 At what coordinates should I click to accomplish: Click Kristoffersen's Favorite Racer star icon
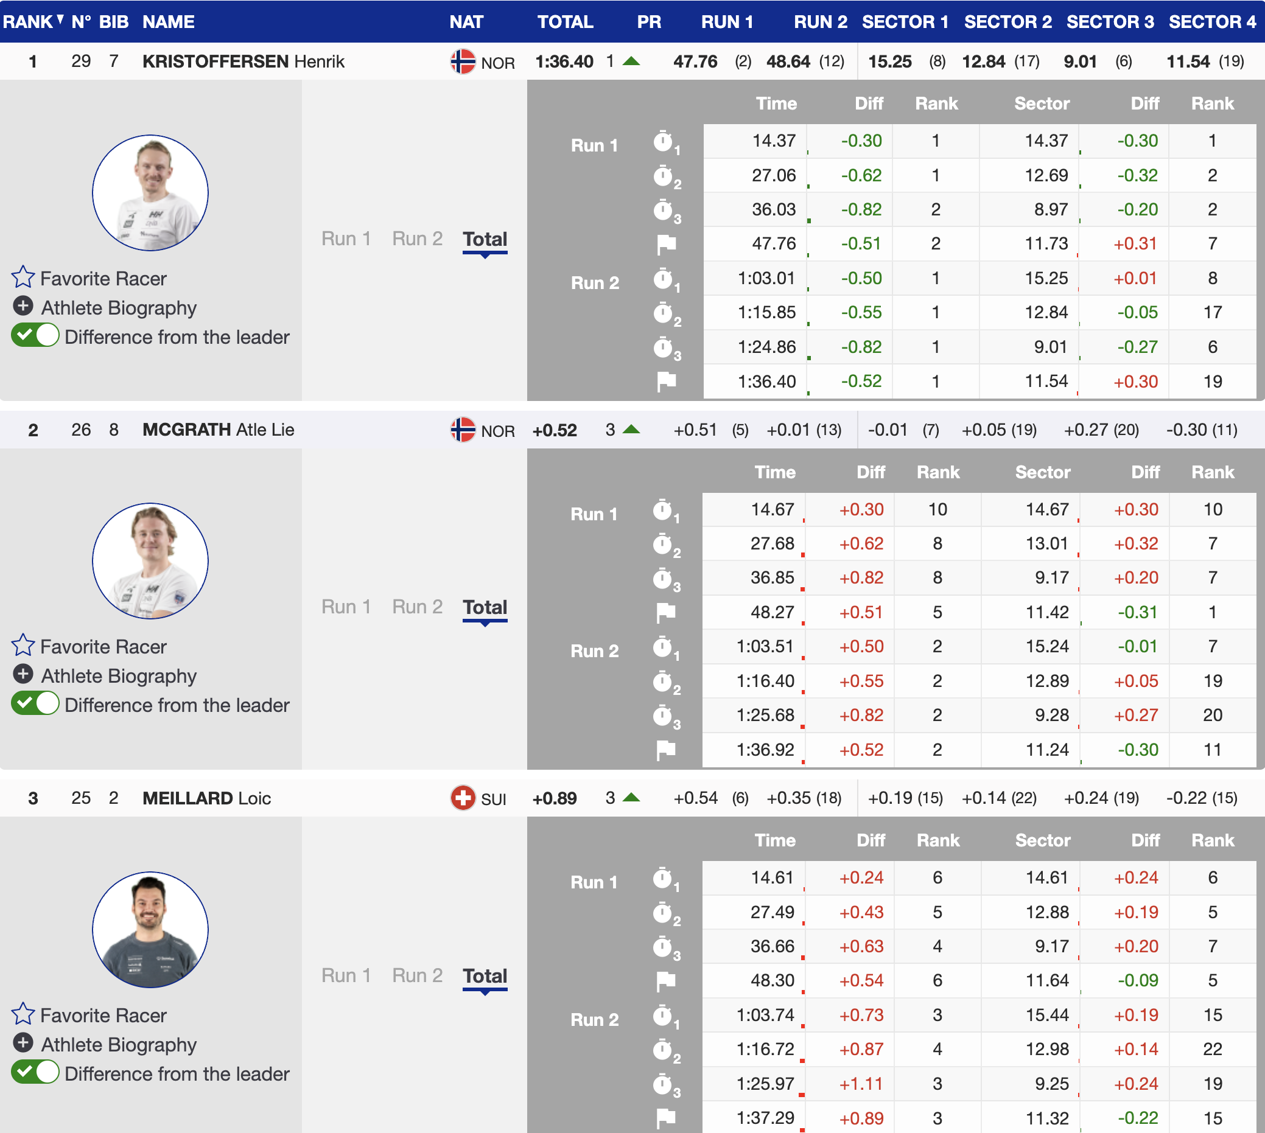[23, 277]
